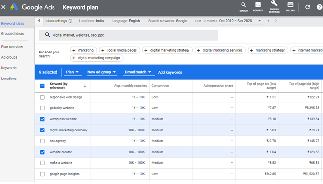Image resolution: width=323 pixels, height=184 pixels.
Task: Open Search networks: Google setting
Action: (167, 21)
